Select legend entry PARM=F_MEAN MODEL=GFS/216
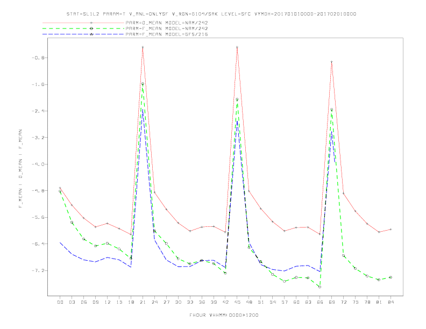Image resolution: width=426 pixels, height=329 pixels. [167, 34]
